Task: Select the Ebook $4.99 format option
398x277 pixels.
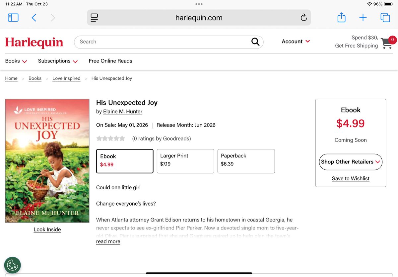Action: point(125,161)
